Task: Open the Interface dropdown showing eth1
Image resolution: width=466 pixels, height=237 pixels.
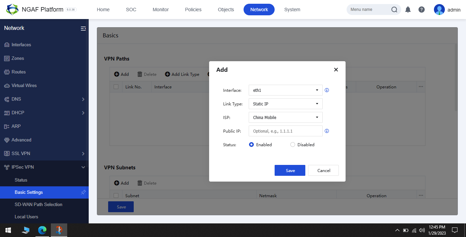Action: 285,90
